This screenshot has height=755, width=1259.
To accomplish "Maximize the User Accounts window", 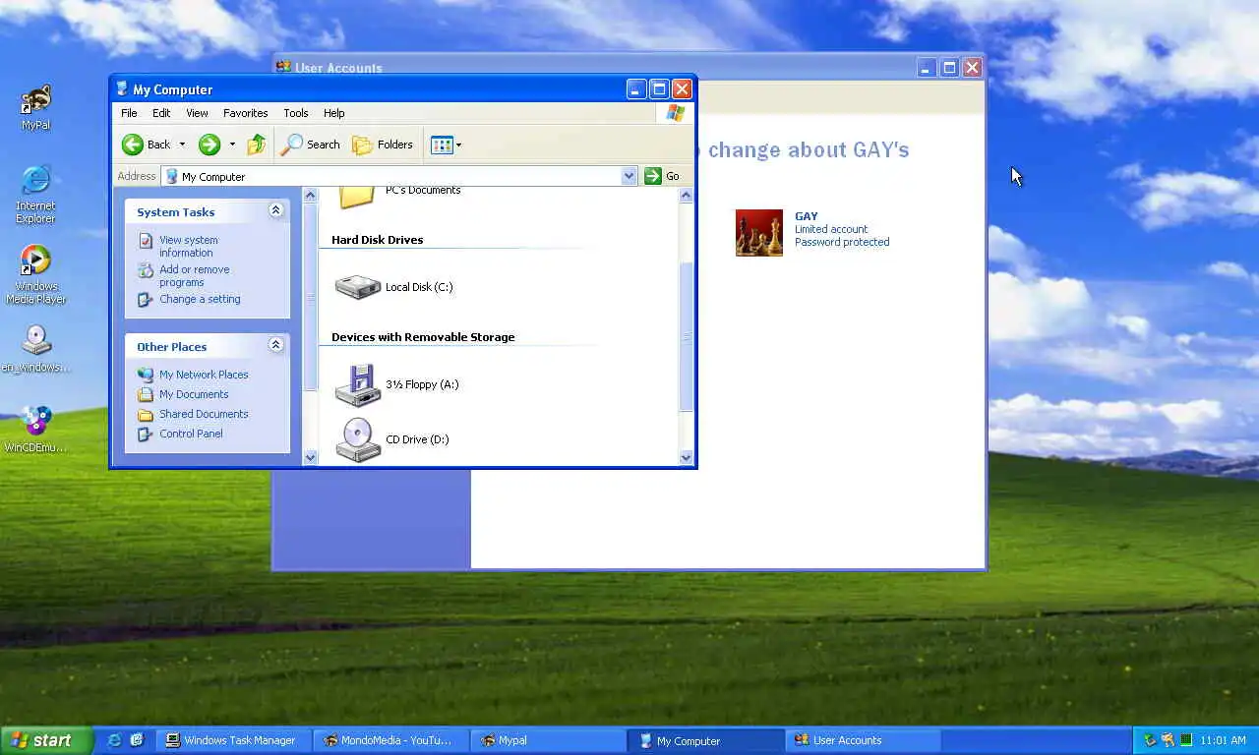I will (x=949, y=67).
